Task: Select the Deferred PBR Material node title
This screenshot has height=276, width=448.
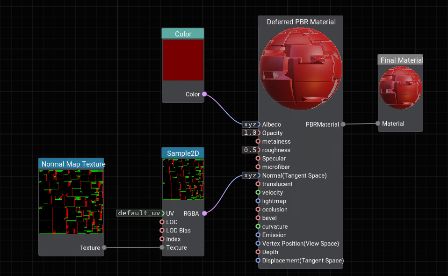Action: 301,22
